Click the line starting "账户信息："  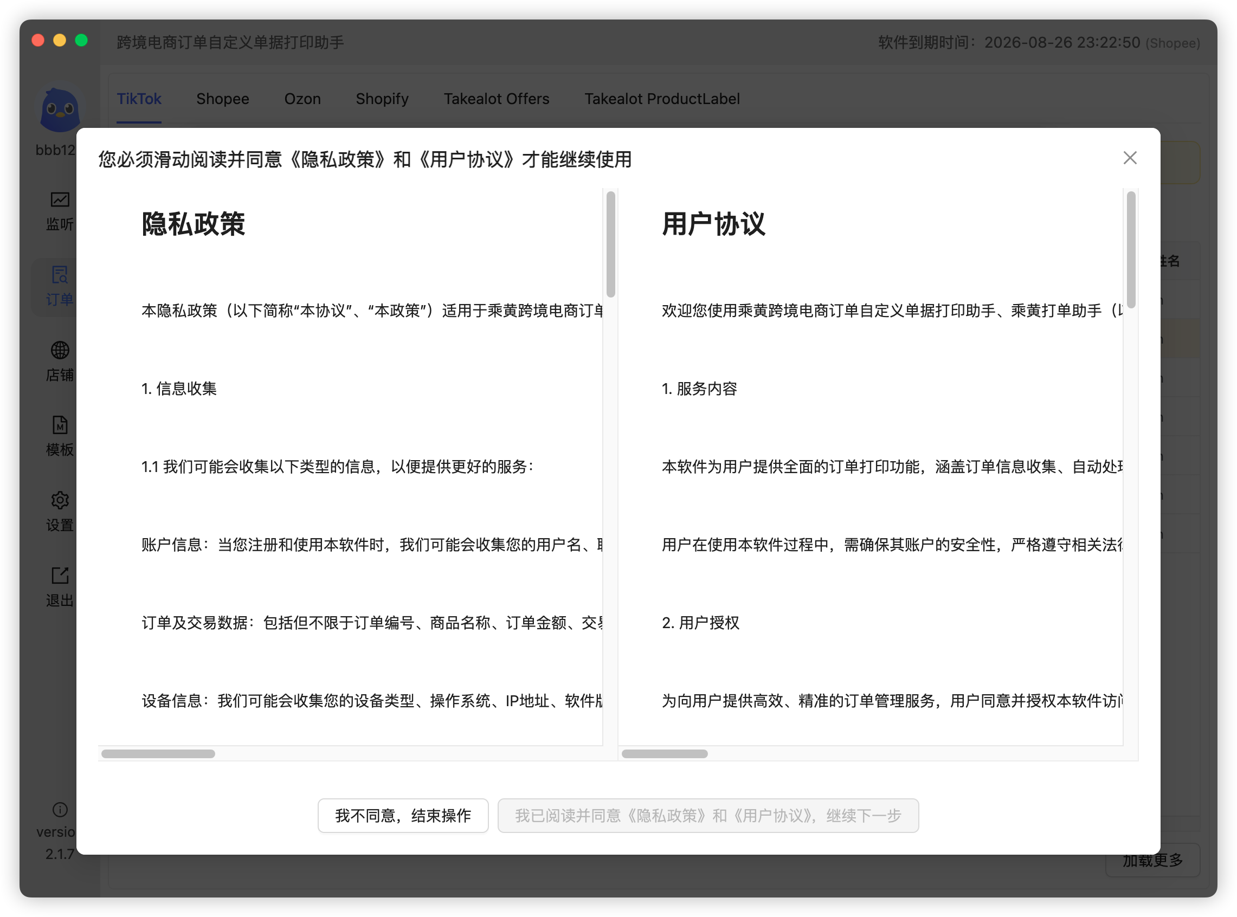[x=372, y=545]
